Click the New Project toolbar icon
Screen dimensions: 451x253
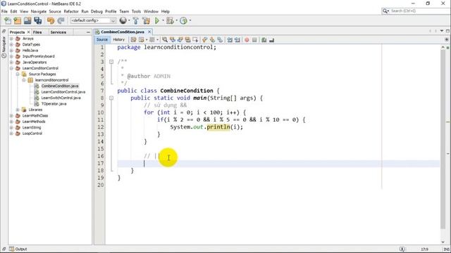(x=18, y=20)
